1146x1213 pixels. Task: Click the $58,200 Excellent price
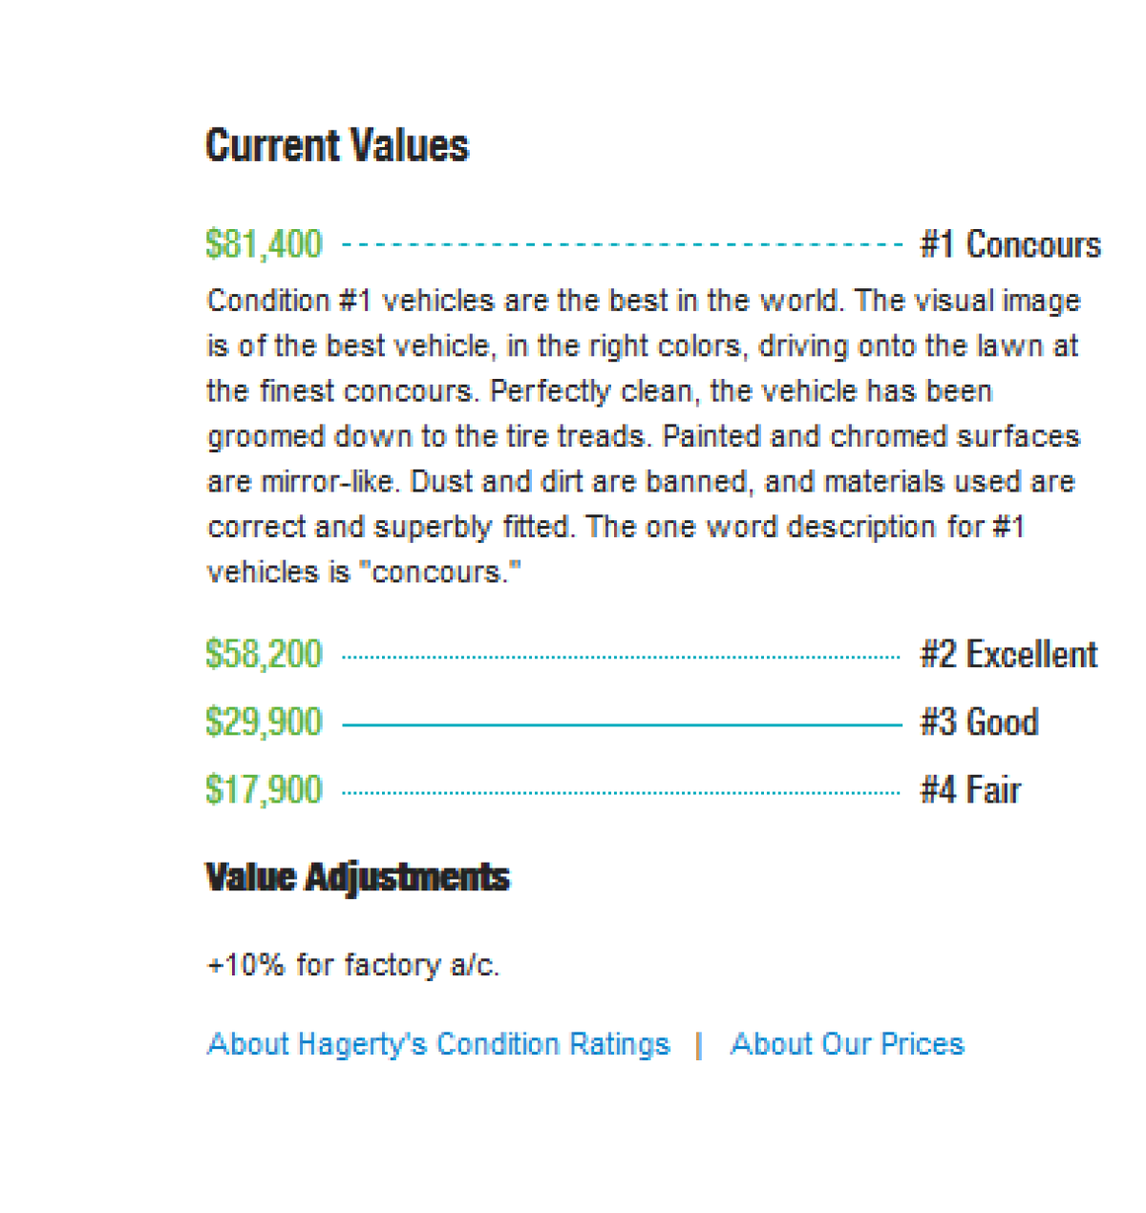(x=265, y=656)
